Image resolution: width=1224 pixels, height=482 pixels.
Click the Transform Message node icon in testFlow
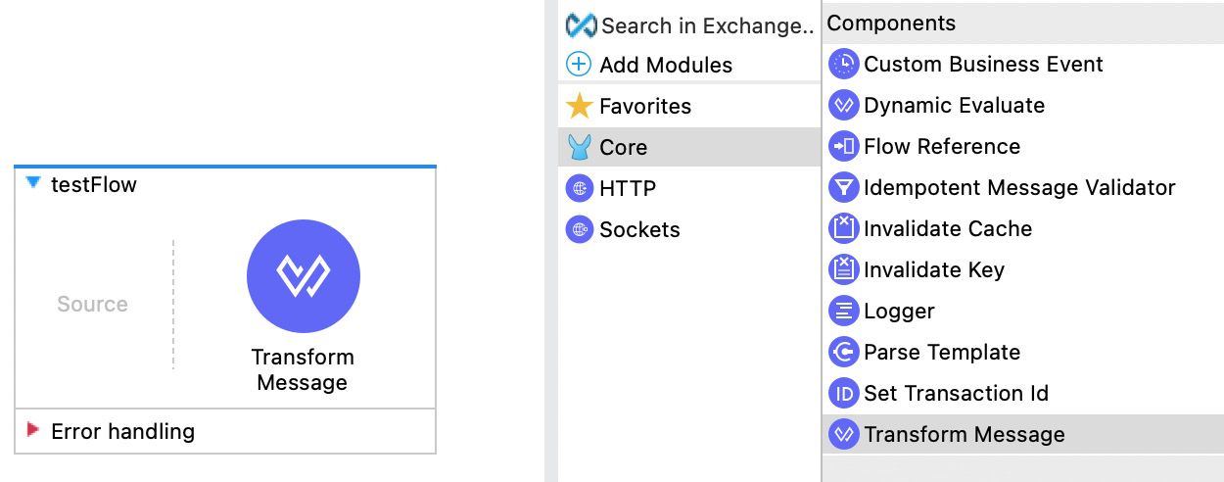304,276
